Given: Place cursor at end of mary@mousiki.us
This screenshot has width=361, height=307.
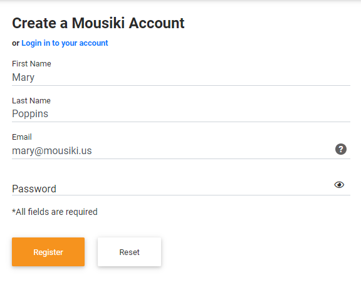Looking at the screenshot, I should 92,151.
